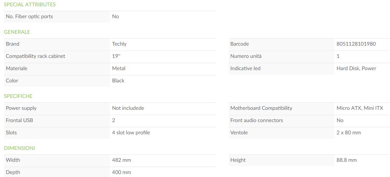Click the DIMENSIONI section heading
The width and height of the screenshot is (390, 177).
pos(19,148)
